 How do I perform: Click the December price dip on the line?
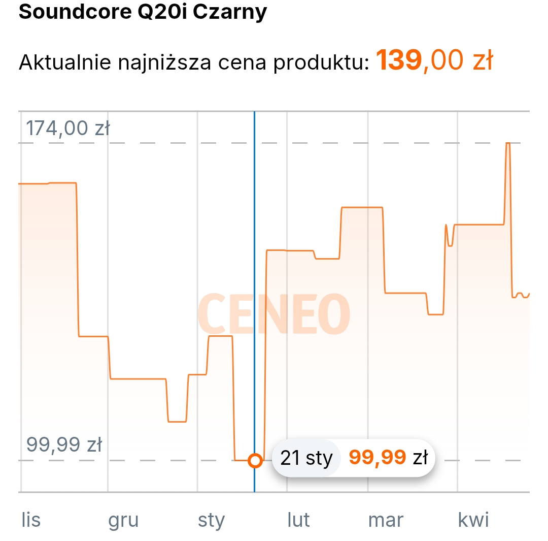tap(177, 421)
